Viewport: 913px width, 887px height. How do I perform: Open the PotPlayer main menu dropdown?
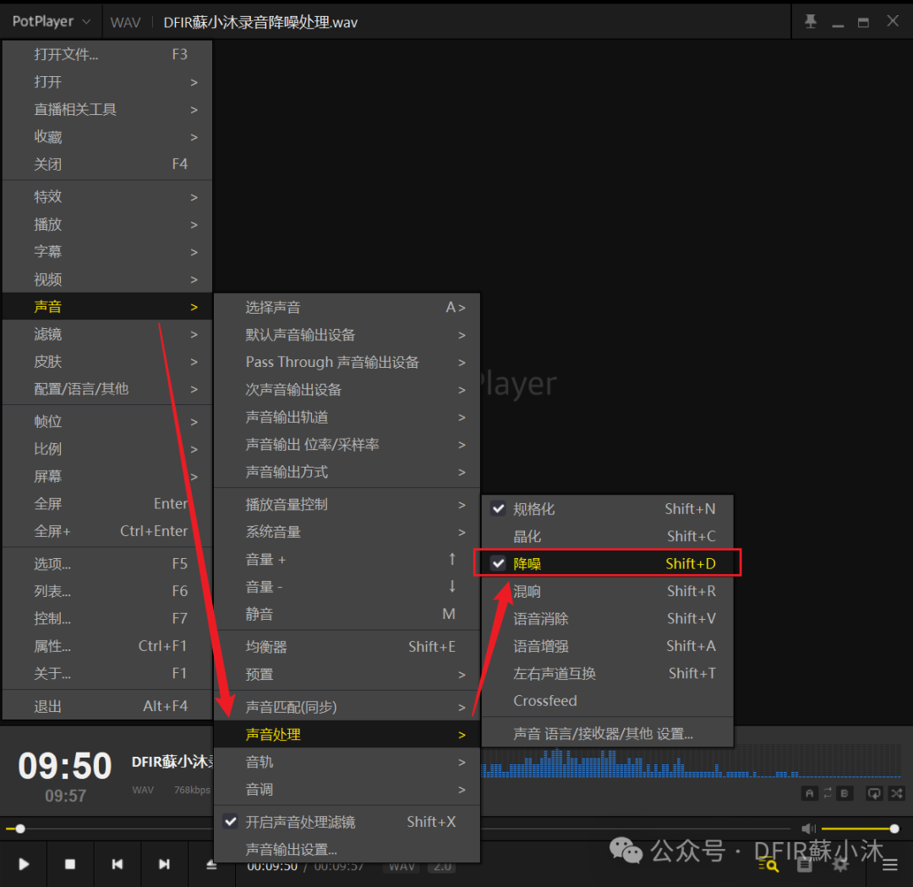tap(51, 22)
